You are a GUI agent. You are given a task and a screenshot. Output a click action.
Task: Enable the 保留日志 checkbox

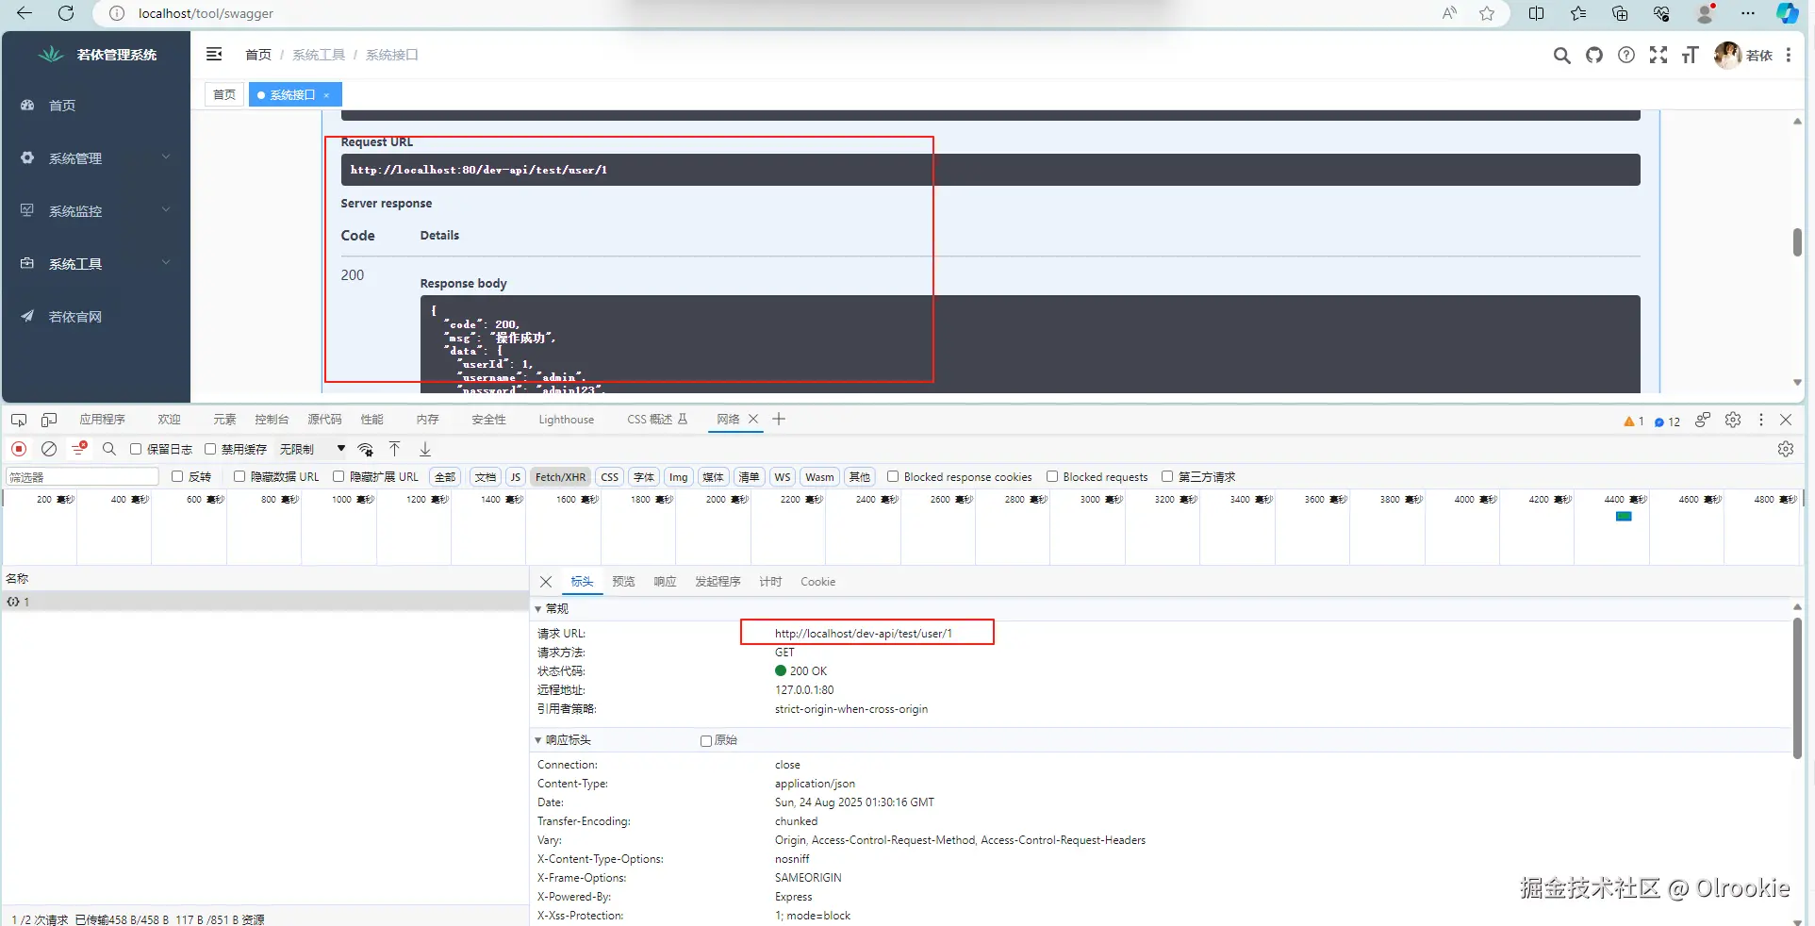(136, 449)
